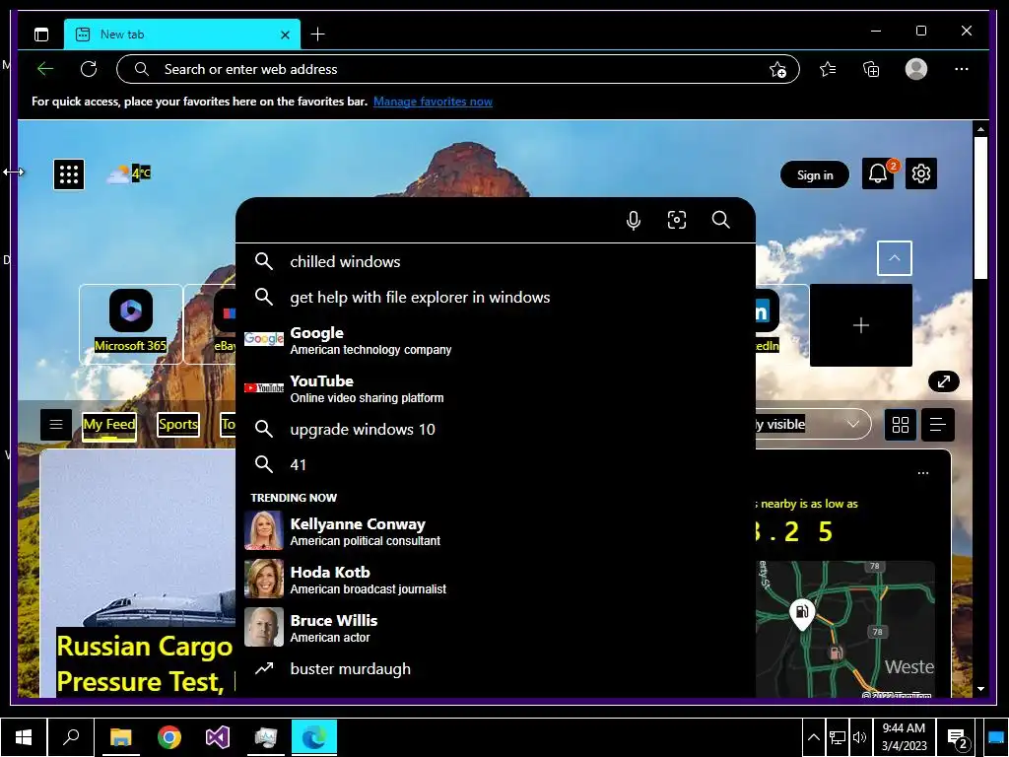Open the app launcher grid icon
Screen dimensions: 1009x757
click(69, 173)
